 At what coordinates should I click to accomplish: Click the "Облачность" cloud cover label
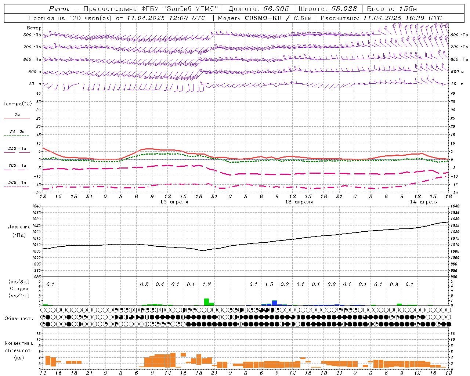(x=19, y=318)
